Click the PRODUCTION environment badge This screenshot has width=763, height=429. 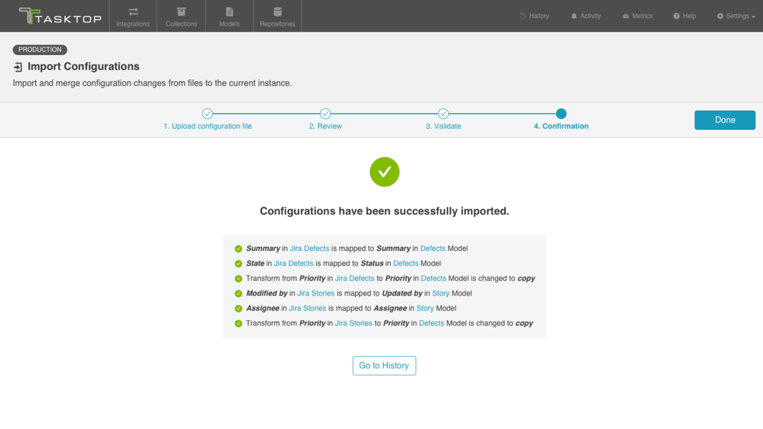(40, 49)
